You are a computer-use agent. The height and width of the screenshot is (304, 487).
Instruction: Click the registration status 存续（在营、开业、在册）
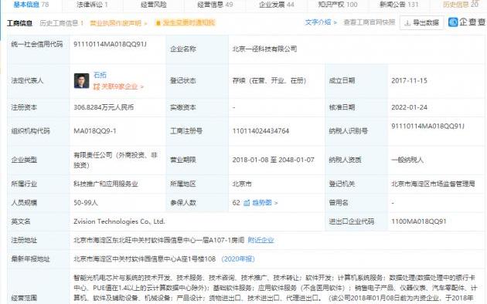[269, 80]
